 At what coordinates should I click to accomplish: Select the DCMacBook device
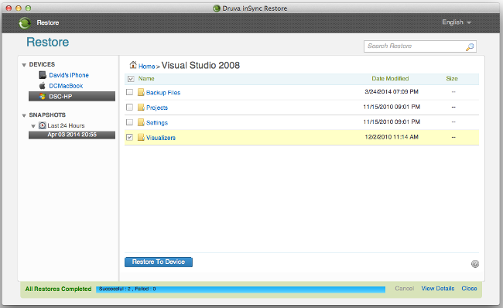[x=66, y=86]
